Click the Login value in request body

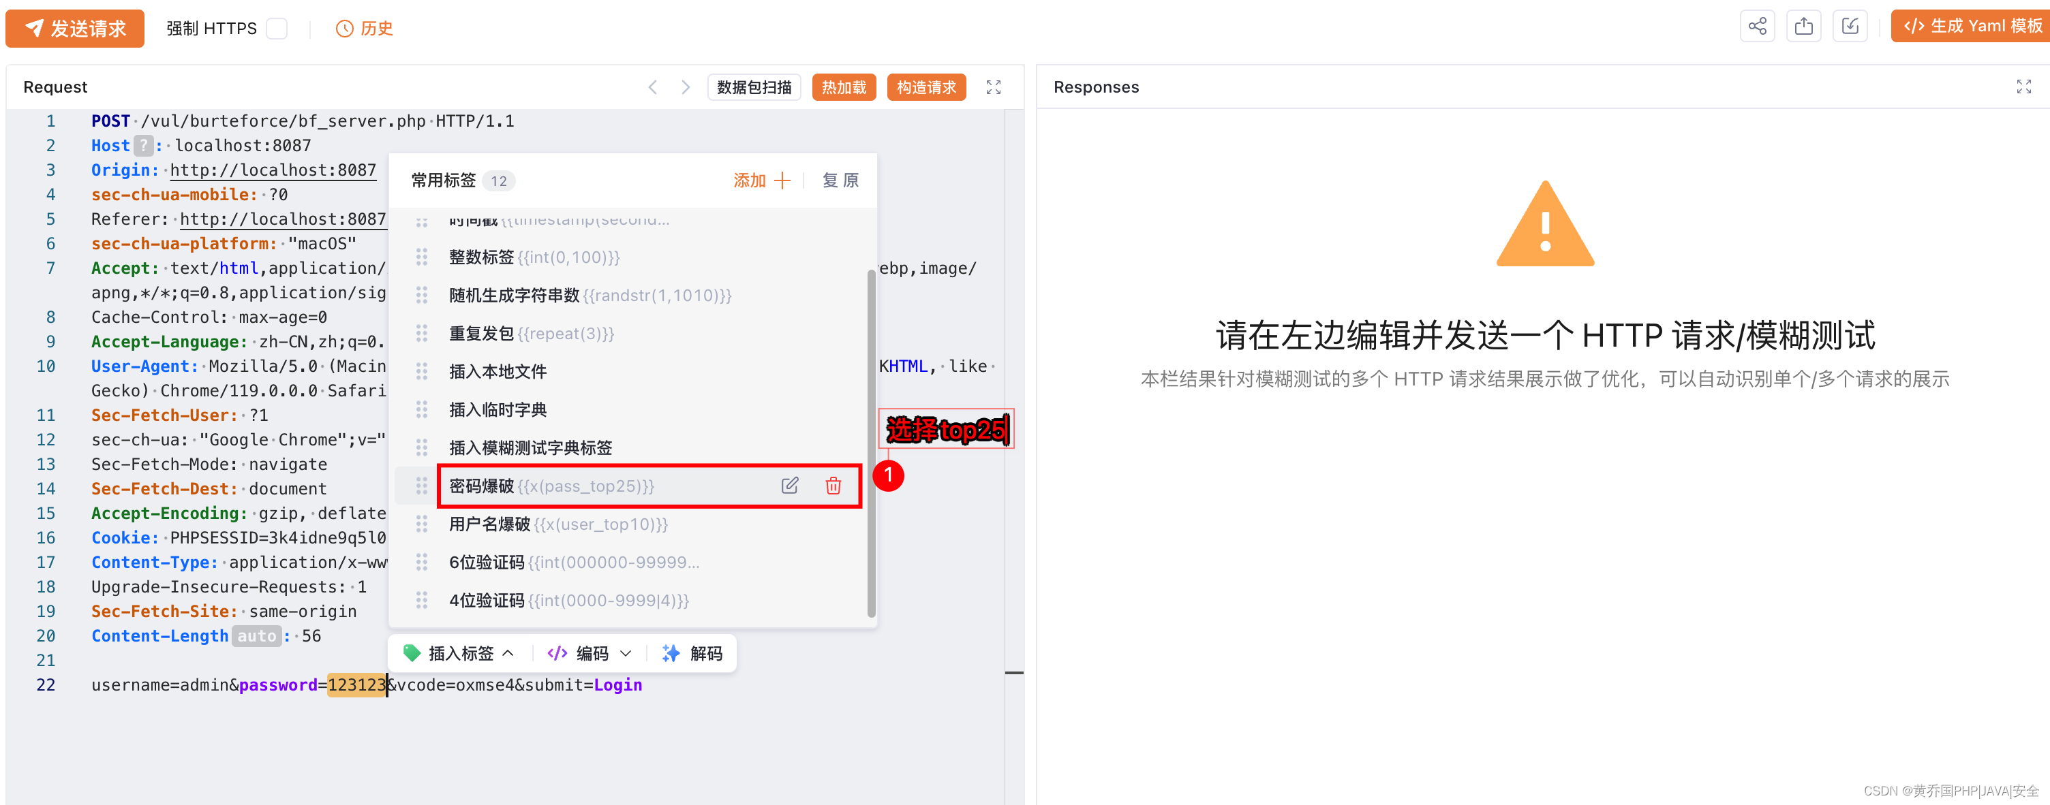tap(617, 685)
